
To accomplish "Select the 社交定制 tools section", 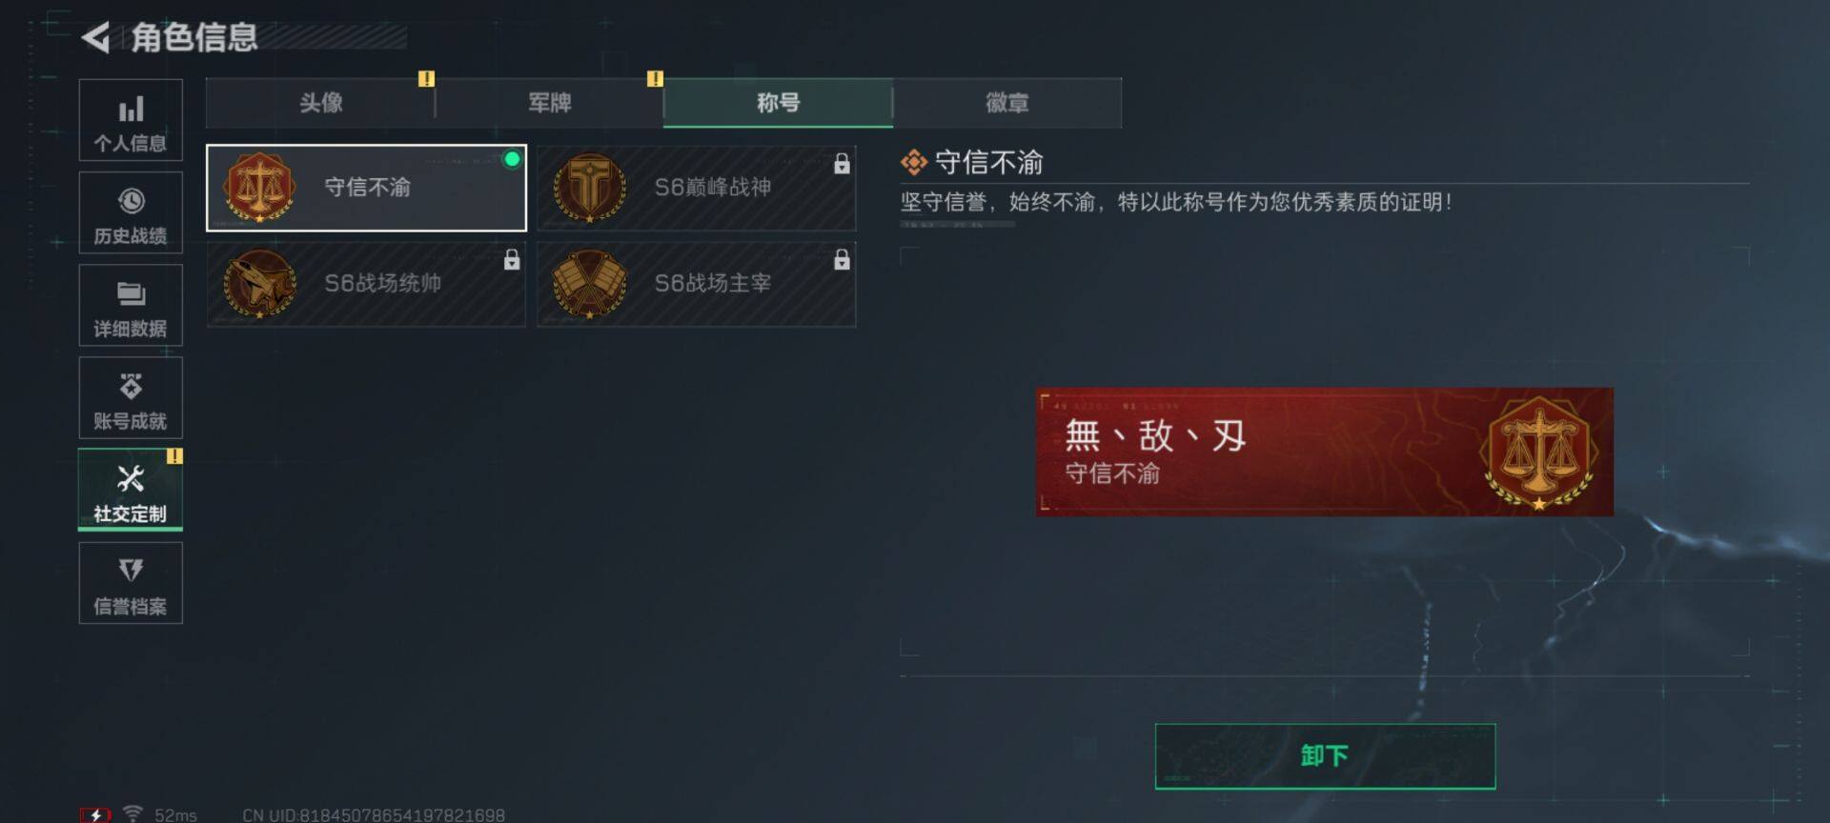I will coord(131,490).
